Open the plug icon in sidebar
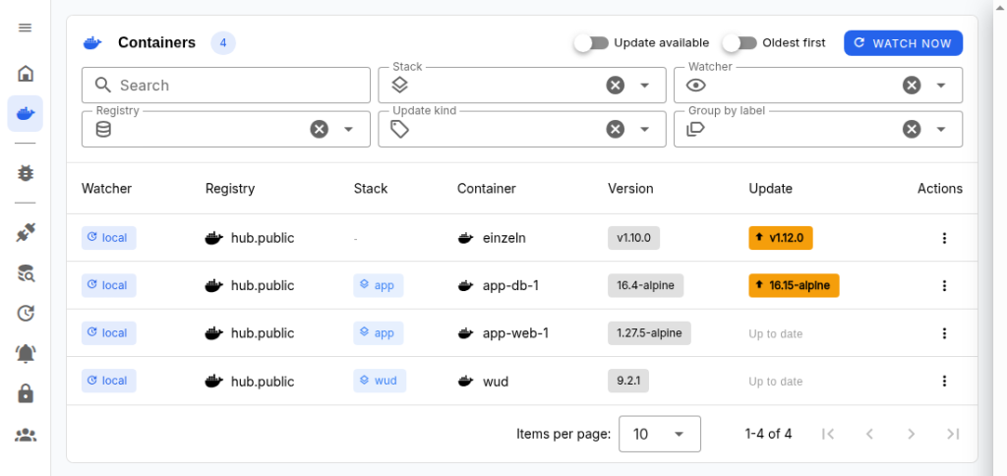 [x=25, y=232]
